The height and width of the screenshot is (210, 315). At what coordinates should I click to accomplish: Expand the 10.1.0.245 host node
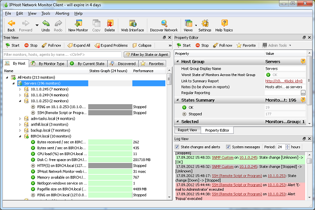pyautogui.click(x=20, y=89)
